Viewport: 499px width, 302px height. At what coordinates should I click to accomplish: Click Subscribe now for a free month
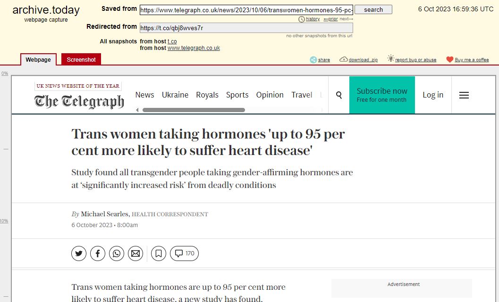[x=381, y=95]
